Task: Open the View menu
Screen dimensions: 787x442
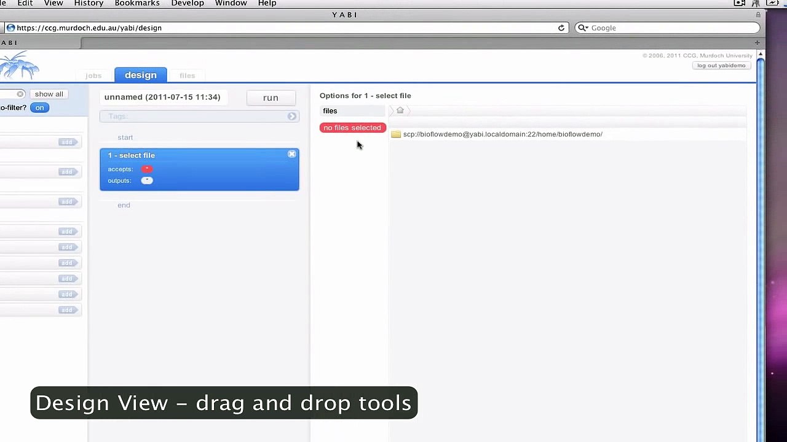Action: coord(53,3)
